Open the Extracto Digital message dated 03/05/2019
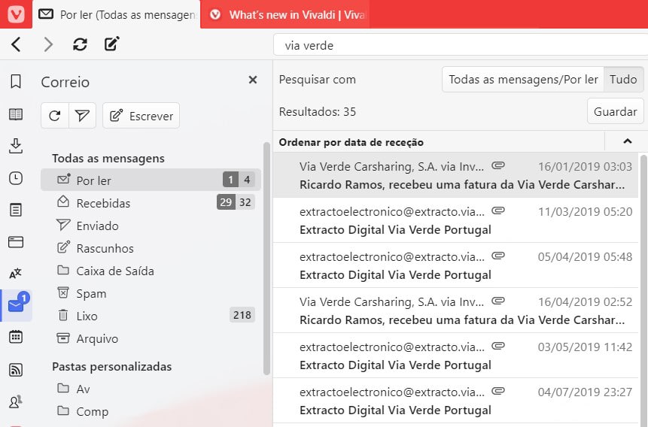 point(455,355)
